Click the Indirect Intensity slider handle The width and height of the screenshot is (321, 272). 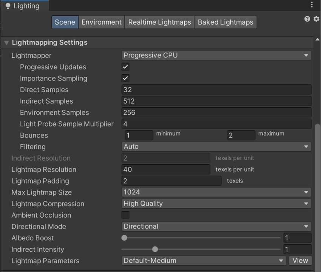(x=155, y=249)
